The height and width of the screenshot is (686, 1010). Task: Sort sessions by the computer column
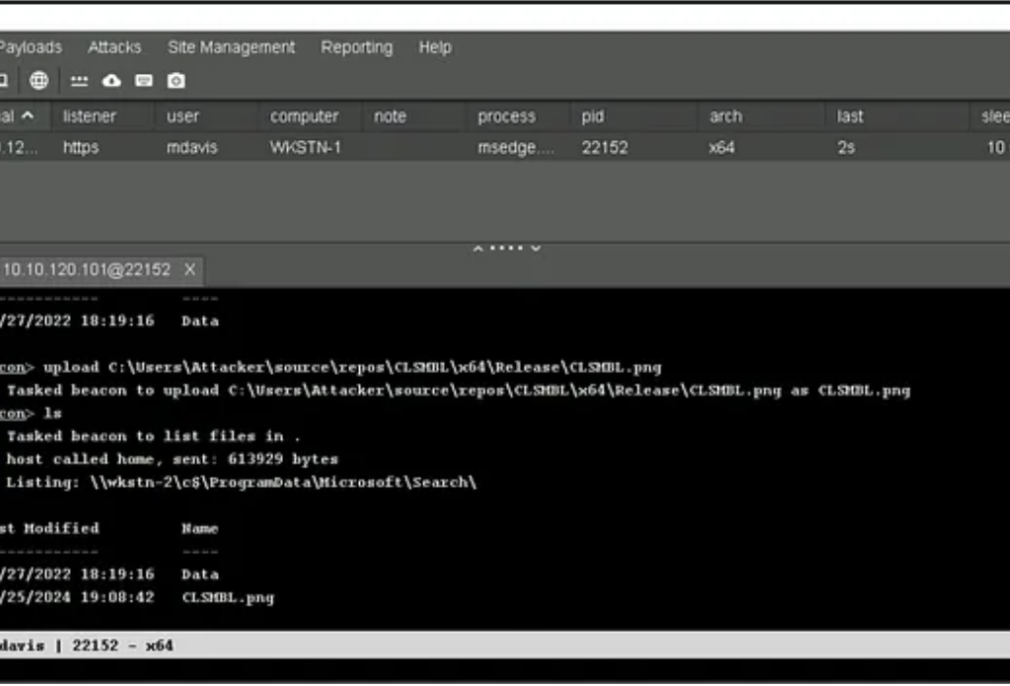[304, 116]
